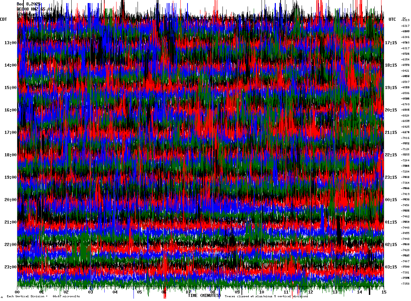Click the 01:15 UTC time label
The width and height of the screenshot is (411, 301).
[391, 222]
